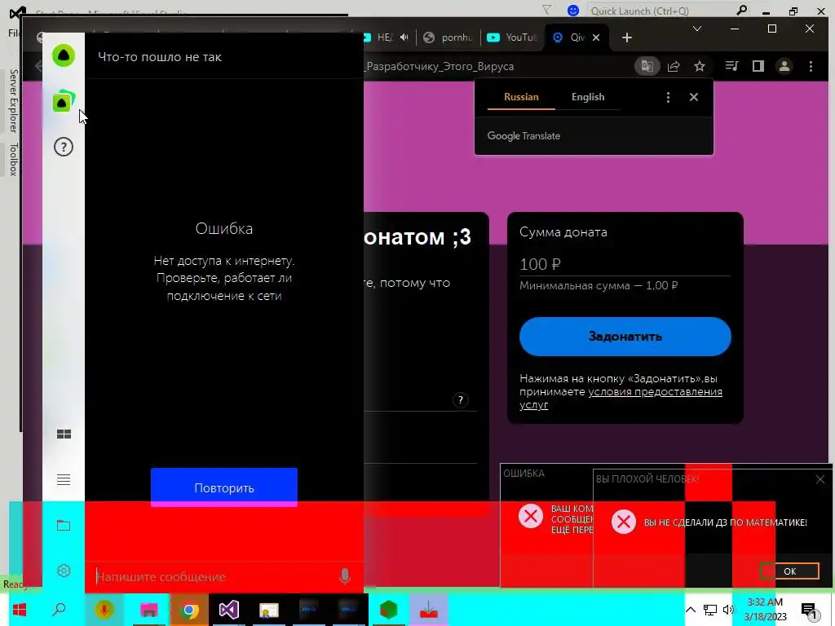
Task: Open the Chrome three-dot menu
Action: pos(811,66)
